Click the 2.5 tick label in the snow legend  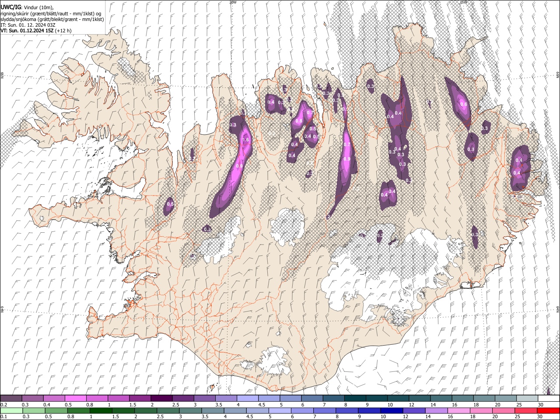coord(175,405)
